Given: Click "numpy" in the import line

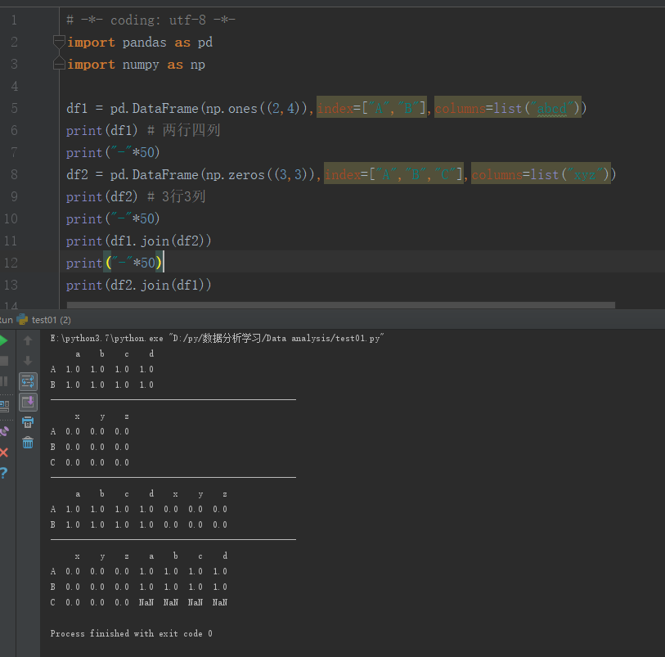Looking at the screenshot, I should 141,65.
